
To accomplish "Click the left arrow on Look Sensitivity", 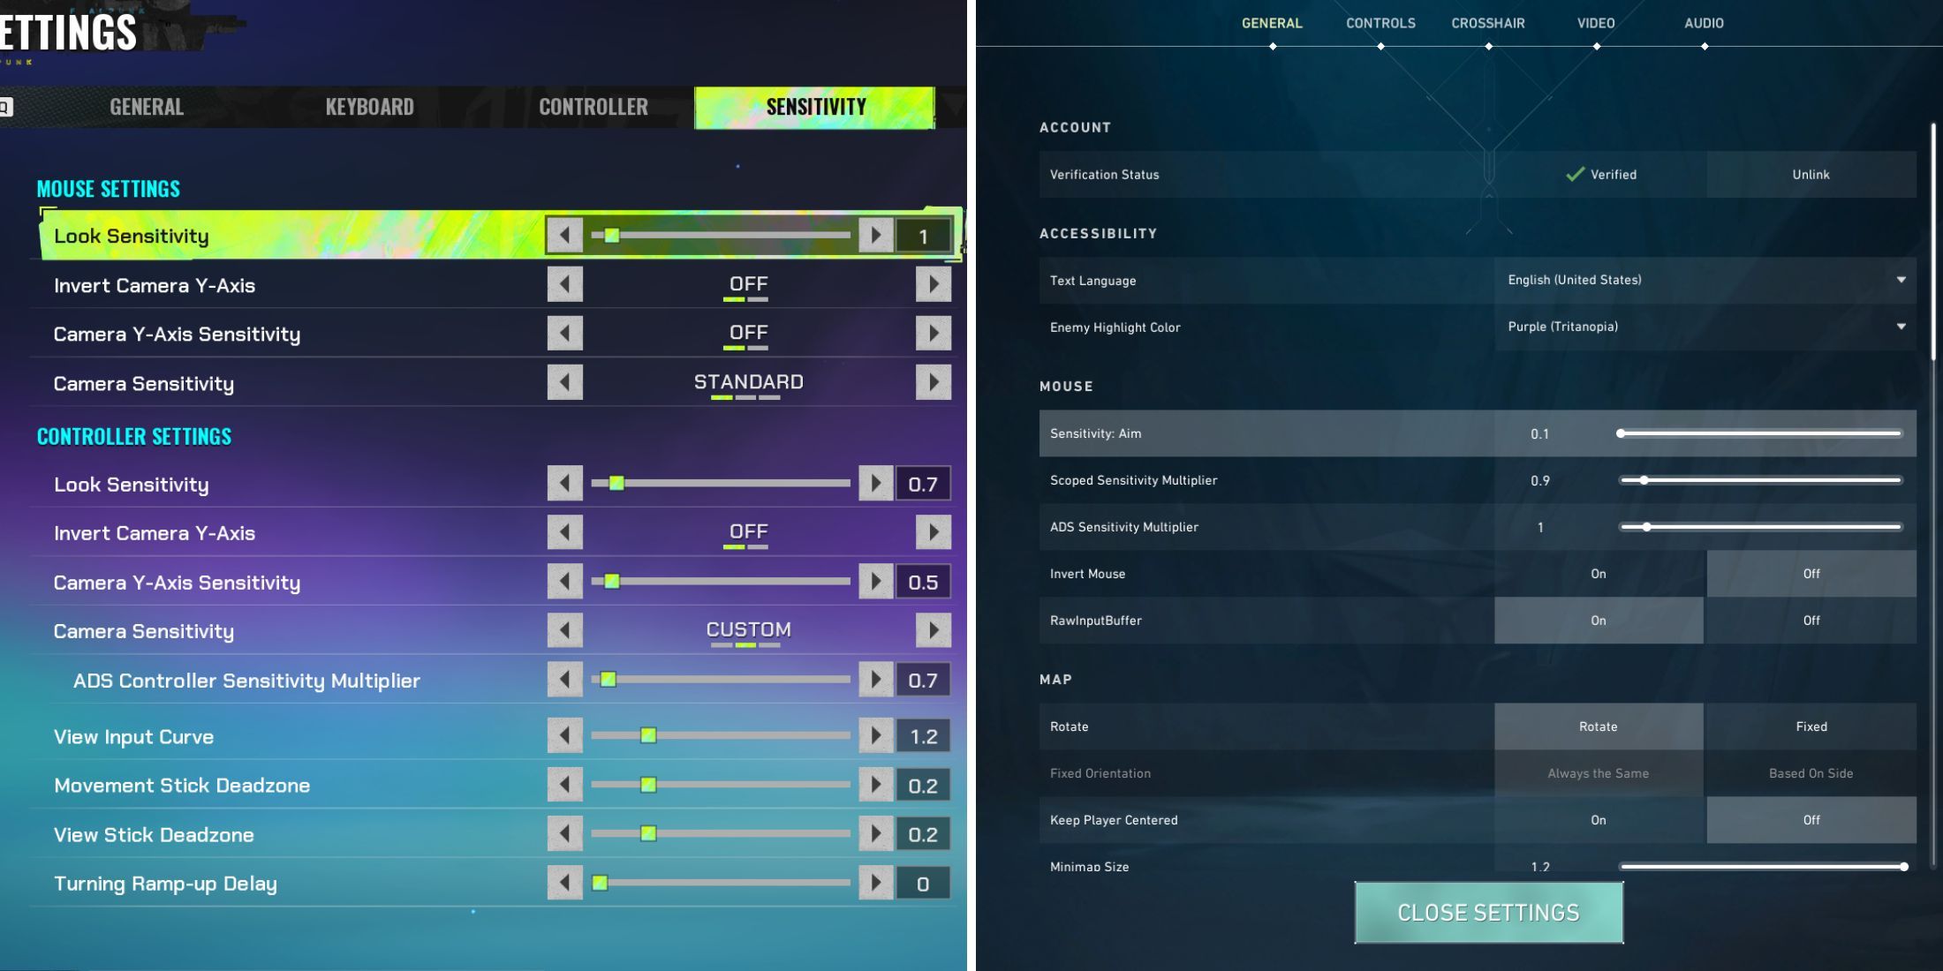I will coord(565,234).
